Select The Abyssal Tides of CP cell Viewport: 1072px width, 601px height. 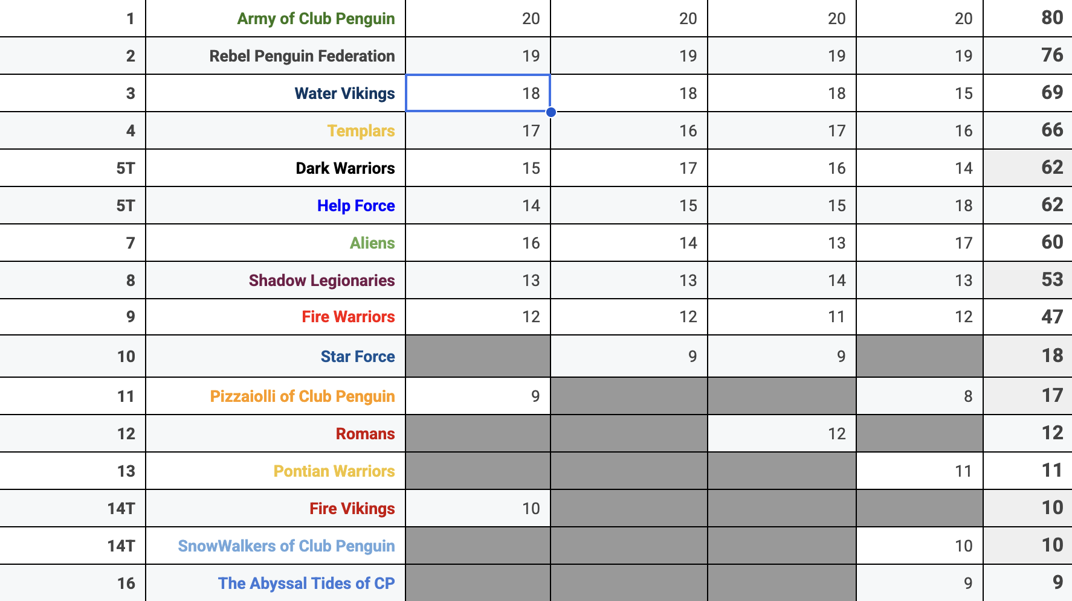(276, 584)
